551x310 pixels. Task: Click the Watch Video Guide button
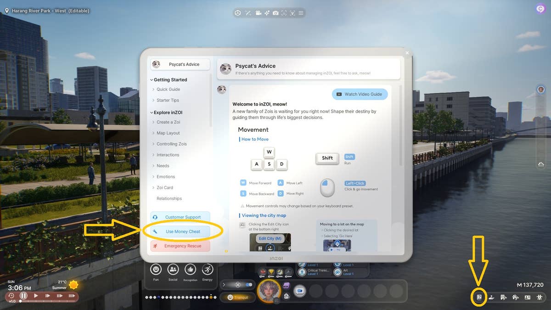click(360, 94)
